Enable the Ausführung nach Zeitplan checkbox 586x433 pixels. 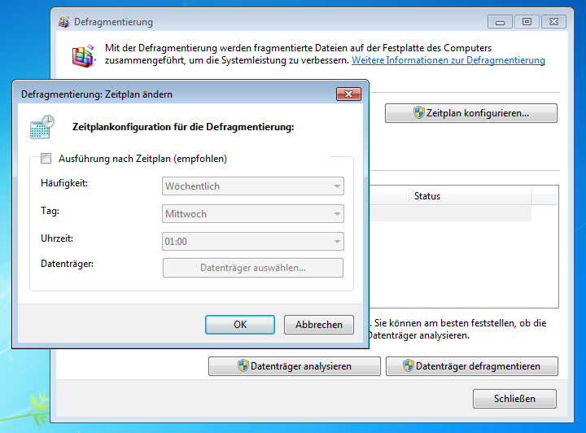pyautogui.click(x=46, y=159)
